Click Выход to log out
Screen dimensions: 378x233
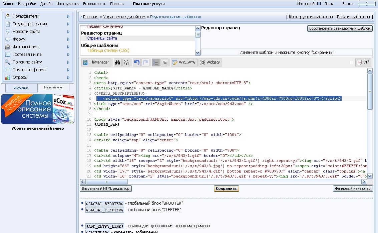click(348, 4)
